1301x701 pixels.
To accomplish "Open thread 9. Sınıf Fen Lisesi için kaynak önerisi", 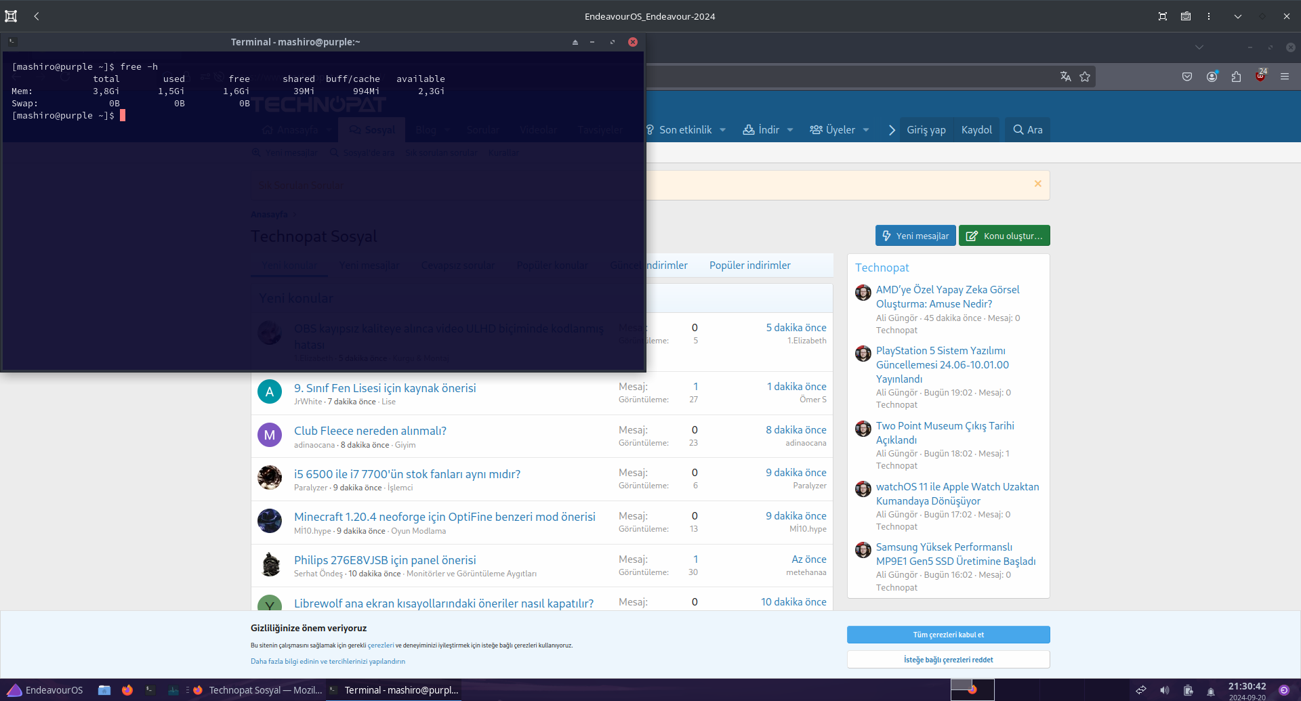I will pos(385,388).
